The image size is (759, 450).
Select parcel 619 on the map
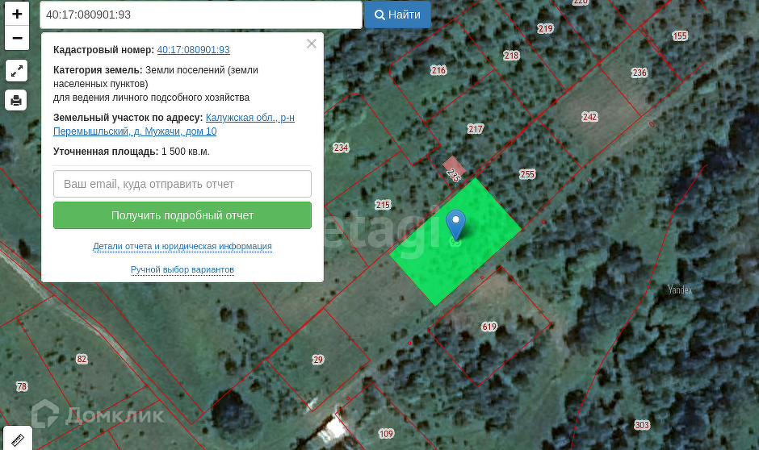(x=489, y=327)
